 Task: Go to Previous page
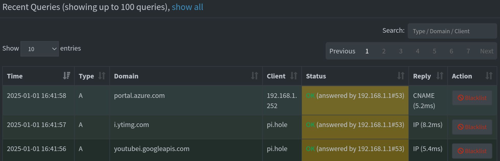click(x=342, y=51)
